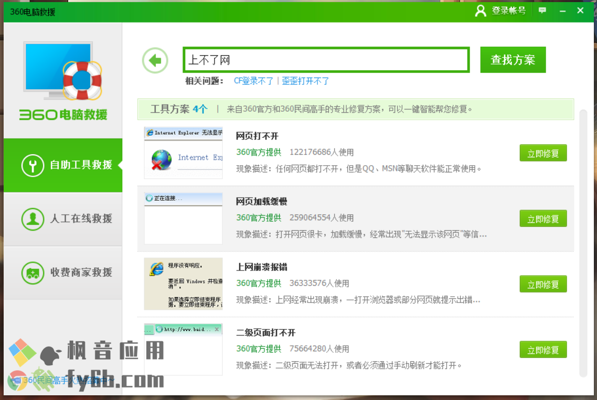Click 立即修复 for 二级页面打不开
597x400 pixels.
(x=543, y=350)
